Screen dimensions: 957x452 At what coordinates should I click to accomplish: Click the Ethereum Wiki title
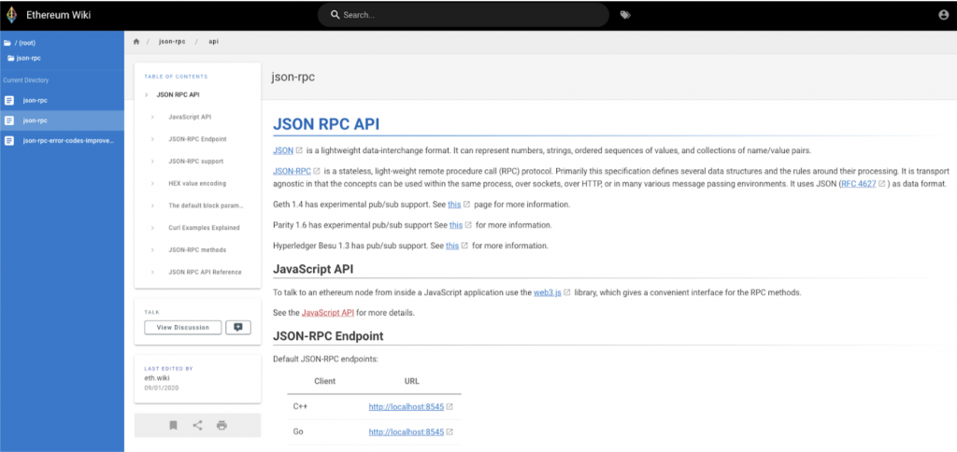(x=59, y=15)
